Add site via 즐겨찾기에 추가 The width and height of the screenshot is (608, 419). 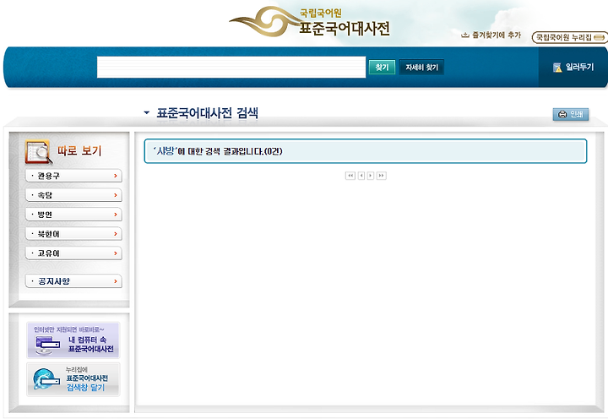point(491,35)
